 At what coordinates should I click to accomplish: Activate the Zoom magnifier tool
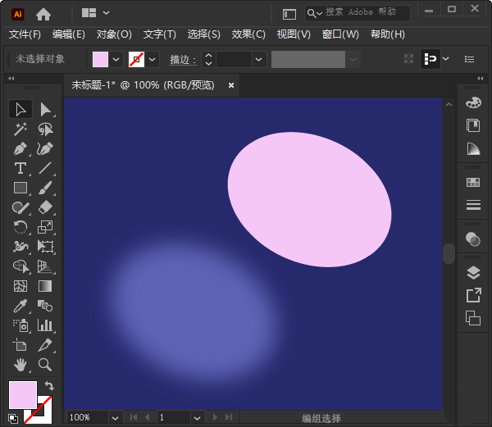[45, 365]
